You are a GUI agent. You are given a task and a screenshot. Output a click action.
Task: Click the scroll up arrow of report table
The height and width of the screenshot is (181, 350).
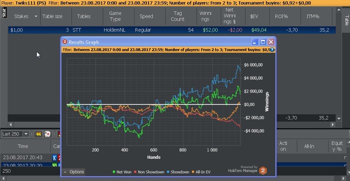coord(338,10)
